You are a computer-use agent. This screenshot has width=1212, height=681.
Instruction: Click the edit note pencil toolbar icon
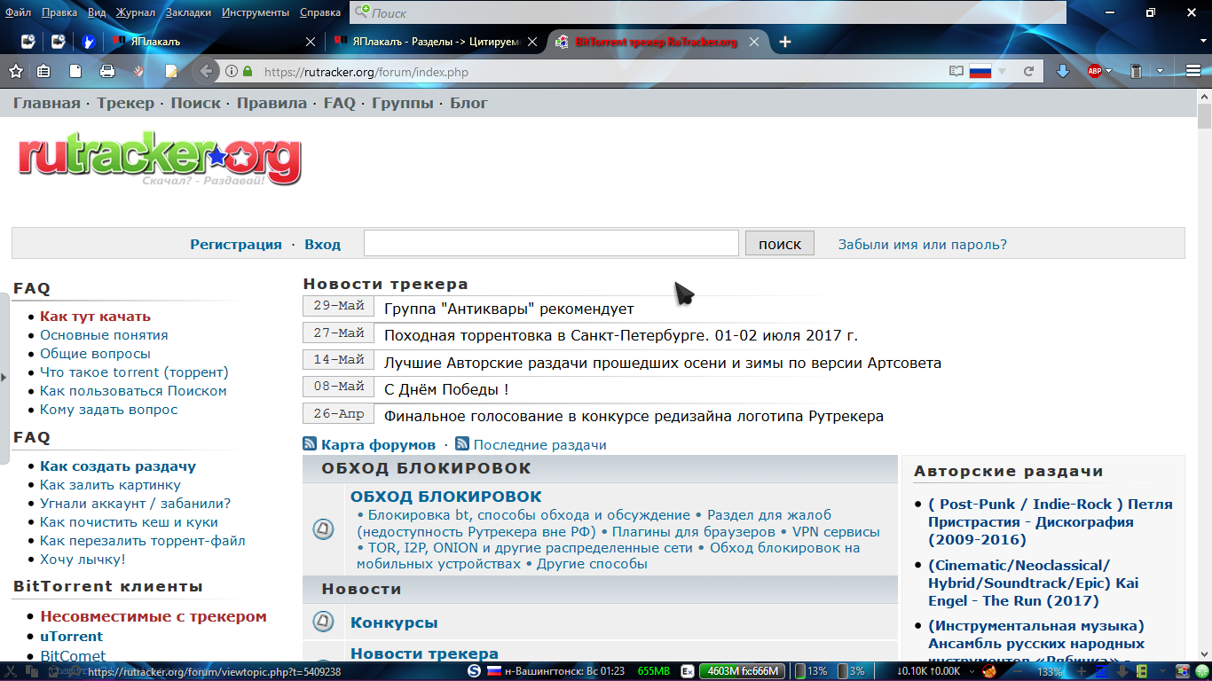click(171, 71)
